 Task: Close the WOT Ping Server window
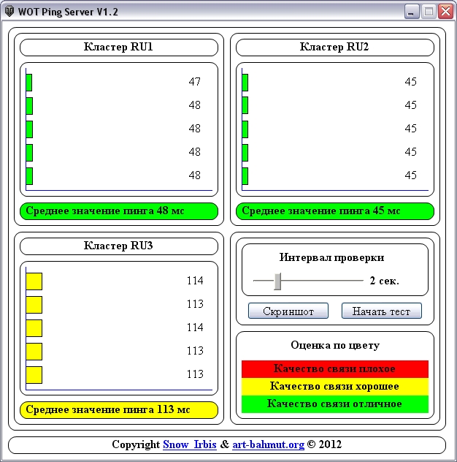click(445, 12)
